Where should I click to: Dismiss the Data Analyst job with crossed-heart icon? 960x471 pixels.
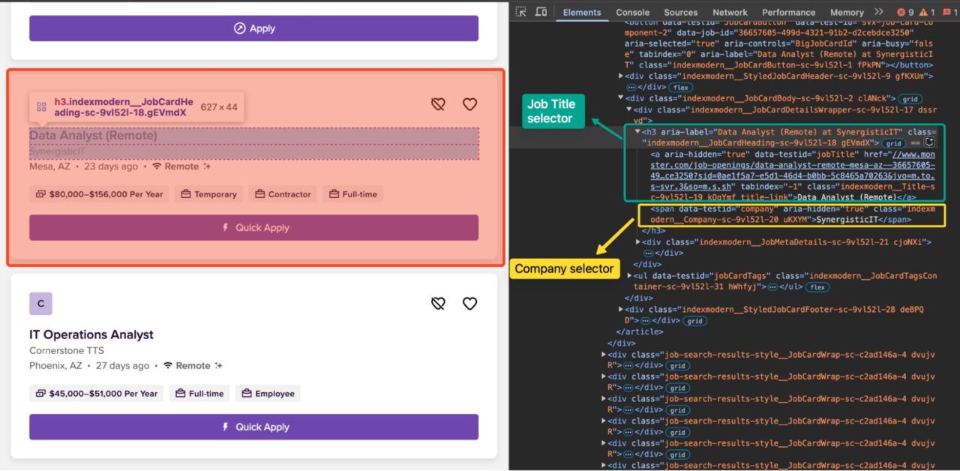437,104
